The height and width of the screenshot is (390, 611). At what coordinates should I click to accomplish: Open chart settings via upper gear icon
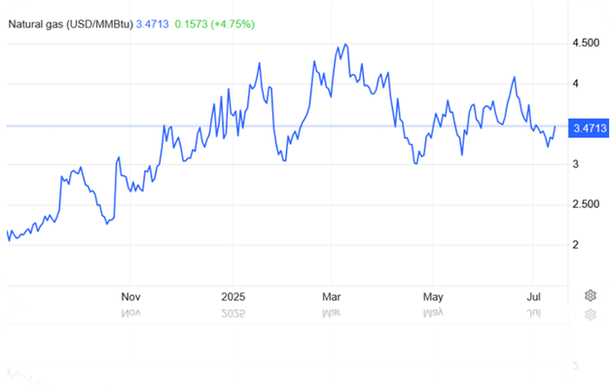click(x=590, y=296)
